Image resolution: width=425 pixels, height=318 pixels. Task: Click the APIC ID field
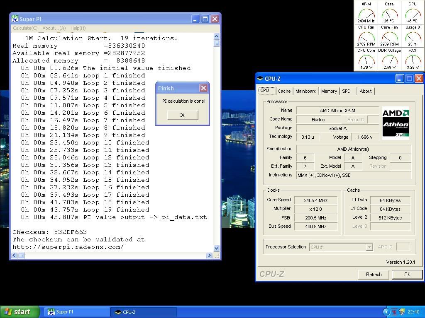point(403,247)
